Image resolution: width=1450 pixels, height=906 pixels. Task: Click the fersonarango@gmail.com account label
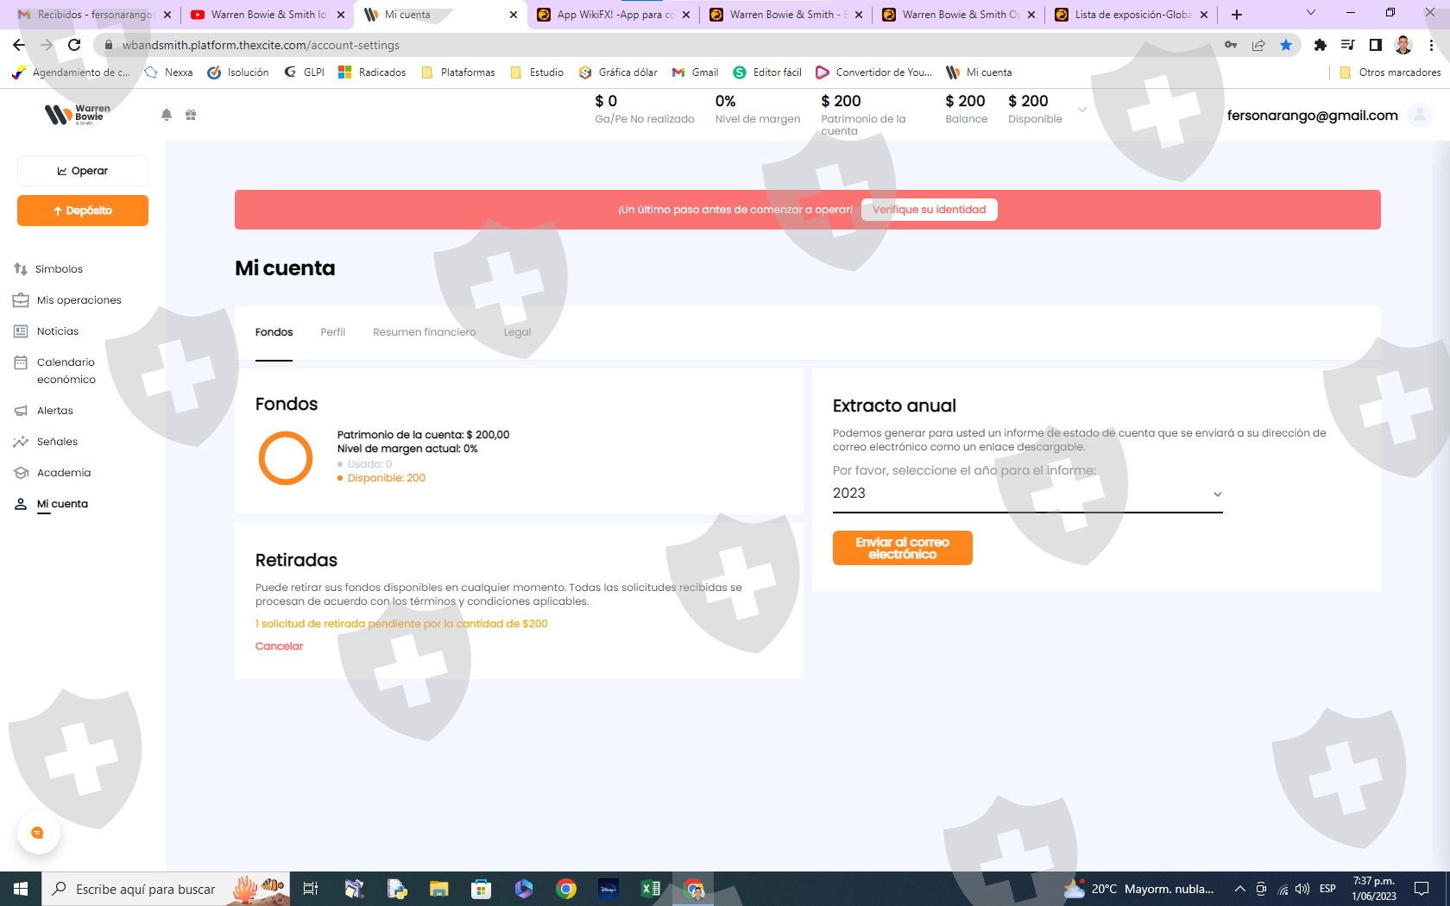[x=1312, y=116]
